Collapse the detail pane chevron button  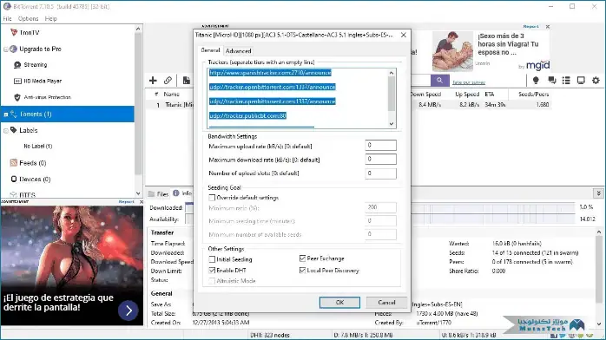[598, 193]
